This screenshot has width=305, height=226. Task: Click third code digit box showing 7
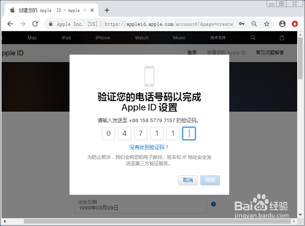coord(141,133)
